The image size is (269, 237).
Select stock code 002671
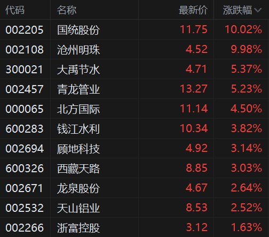[x=24, y=188]
